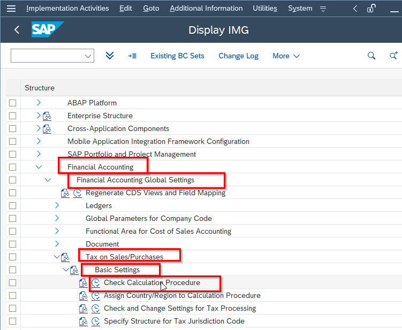Click the search-next magnifier plus icon
This screenshot has width=402, height=330.
pyautogui.click(x=393, y=56)
